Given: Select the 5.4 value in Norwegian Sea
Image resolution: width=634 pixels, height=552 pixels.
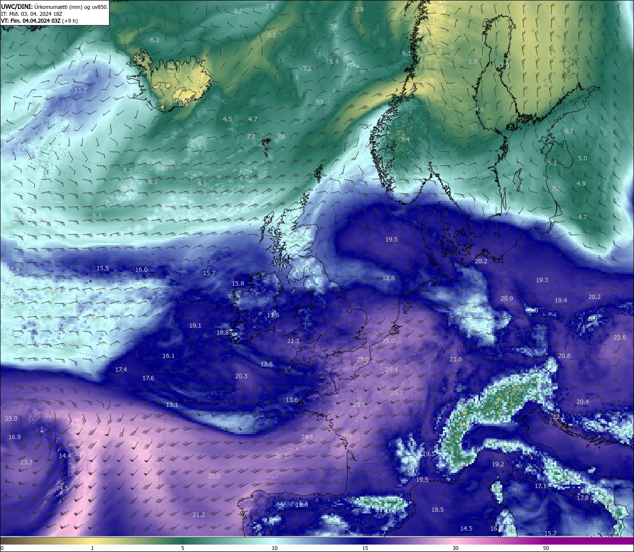Looking at the screenshot, I should point(334,62).
